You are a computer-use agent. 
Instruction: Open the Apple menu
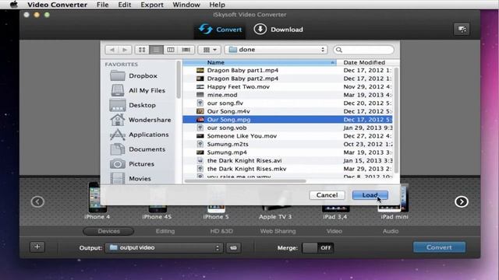pyautogui.click(x=14, y=5)
